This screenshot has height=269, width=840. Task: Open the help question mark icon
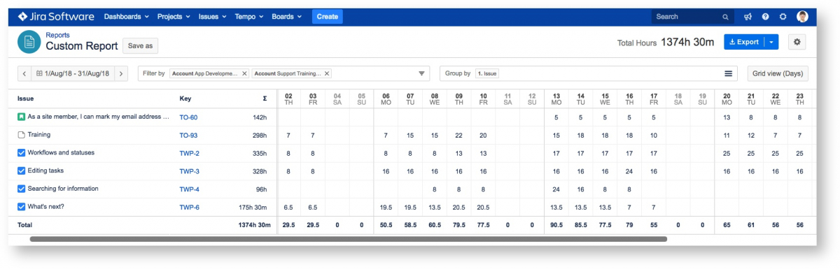(x=765, y=17)
